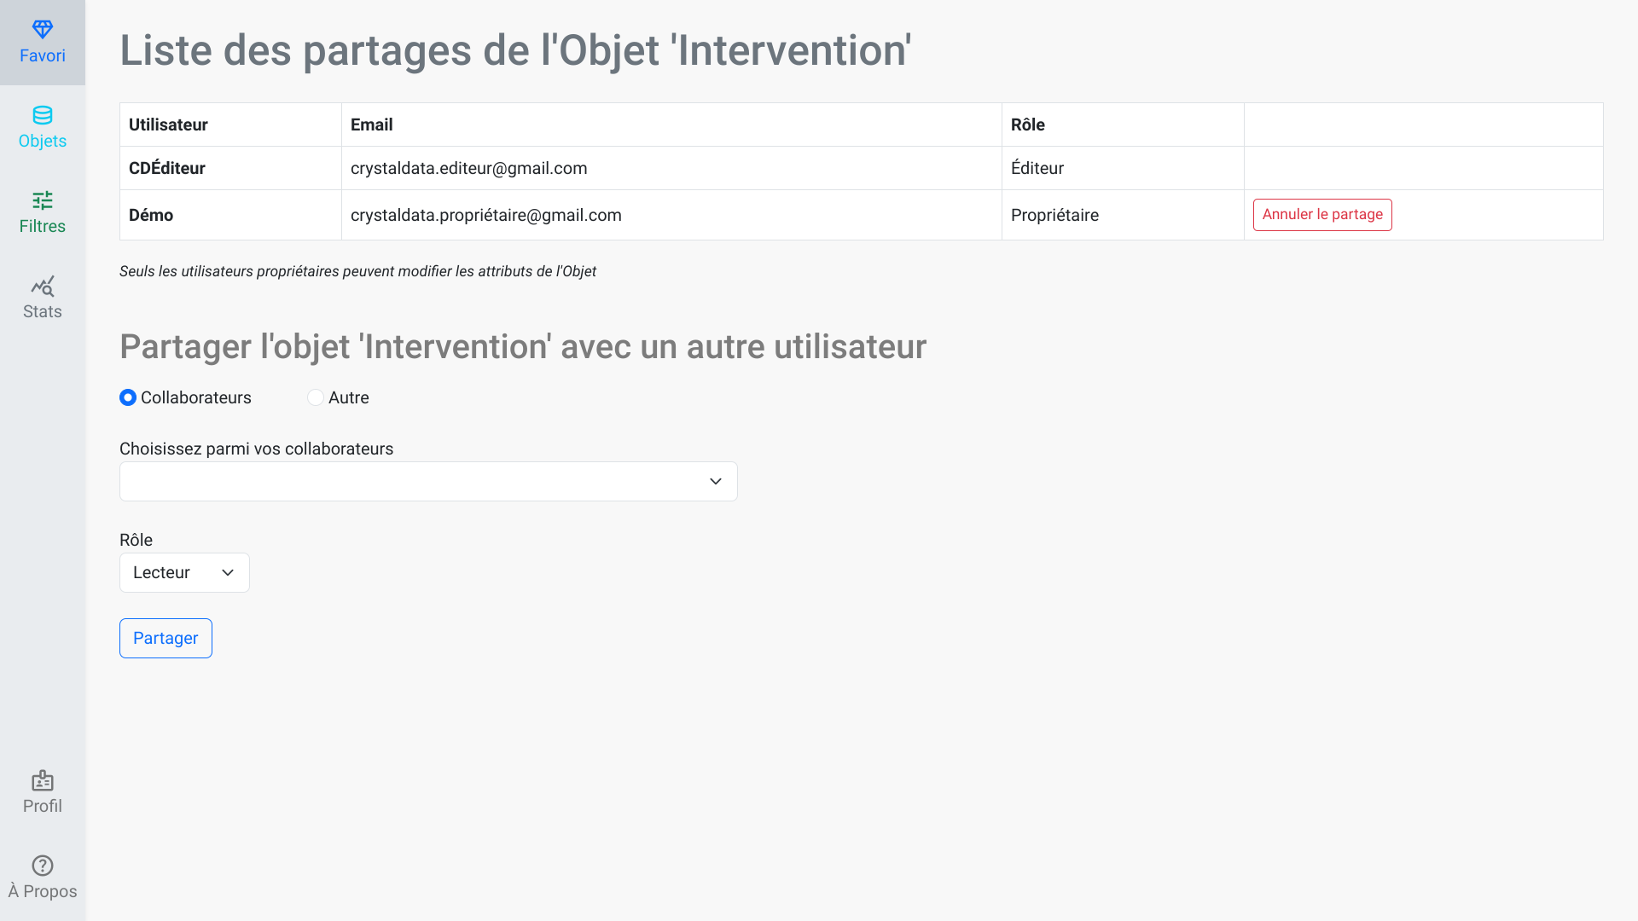Click the Favori diamond icon
Screen dimensions: 1638x921
coord(43,29)
